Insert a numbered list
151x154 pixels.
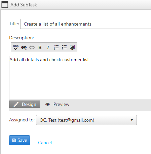[x=56, y=47]
